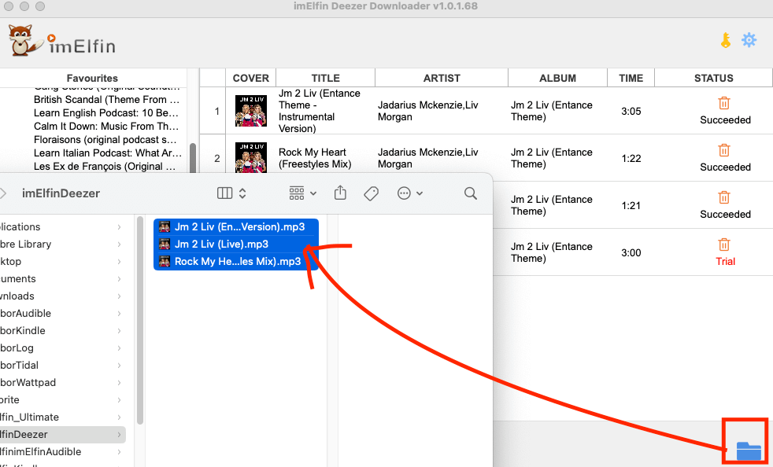Open Learn English Podcast in Favourites

[x=106, y=112]
